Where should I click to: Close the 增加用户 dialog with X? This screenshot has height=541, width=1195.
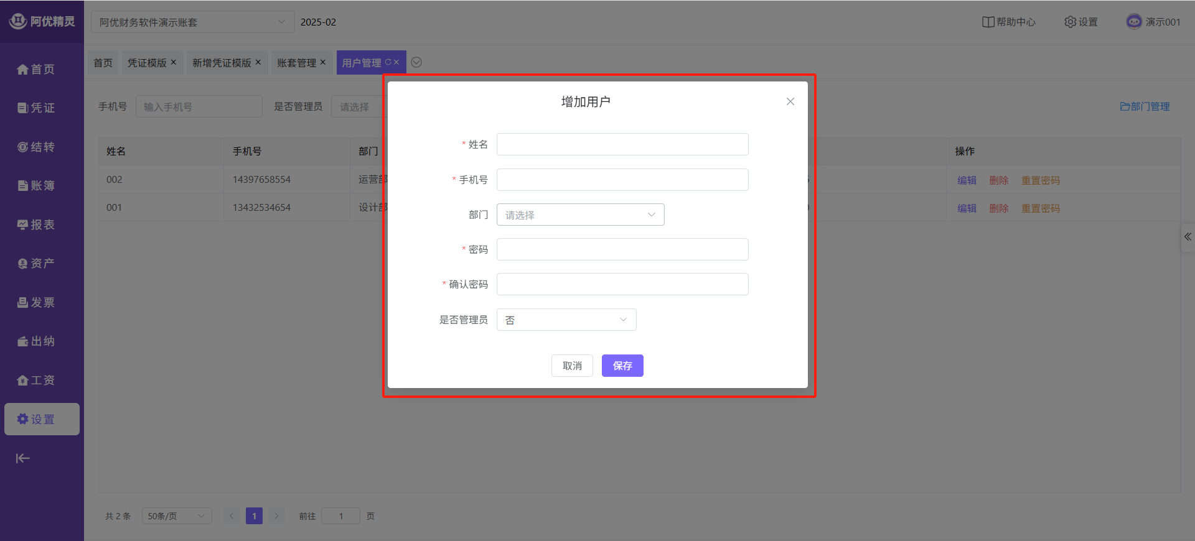click(790, 101)
